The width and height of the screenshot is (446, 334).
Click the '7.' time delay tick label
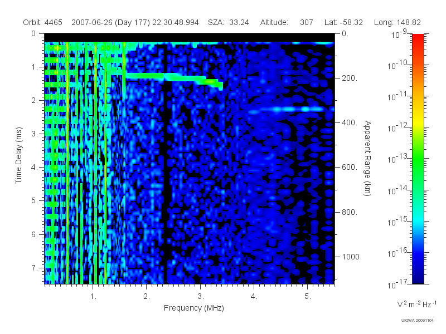point(35,268)
